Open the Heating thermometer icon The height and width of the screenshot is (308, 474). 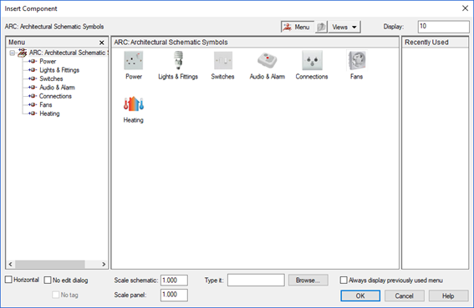(133, 104)
